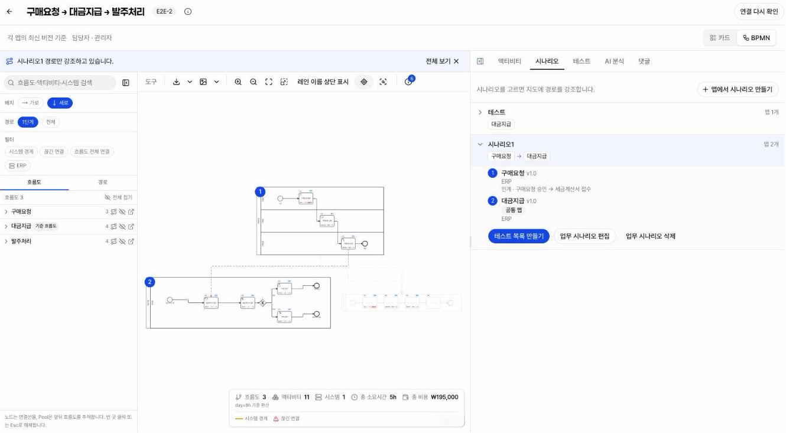This screenshot has height=433, width=786.
Task: Collapse the right panel using its sidebar icon
Action: pyautogui.click(x=480, y=61)
